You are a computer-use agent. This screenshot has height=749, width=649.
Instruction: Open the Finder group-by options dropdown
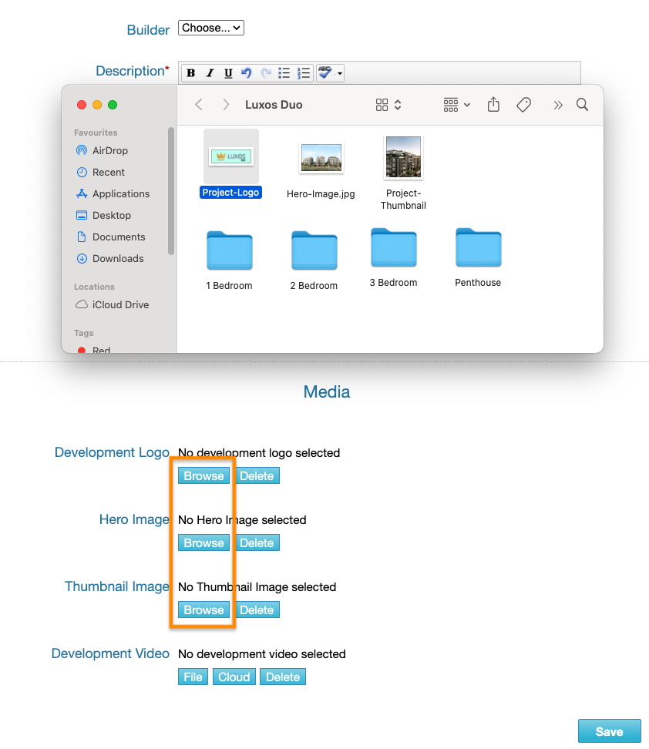point(456,105)
